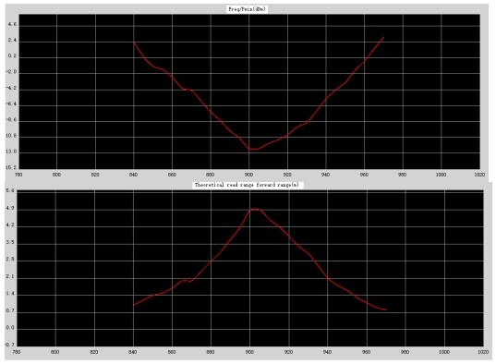Screen dimensions: 496x364
Task: Click the 1020 x-axis label under upper chart
Action: point(479,175)
